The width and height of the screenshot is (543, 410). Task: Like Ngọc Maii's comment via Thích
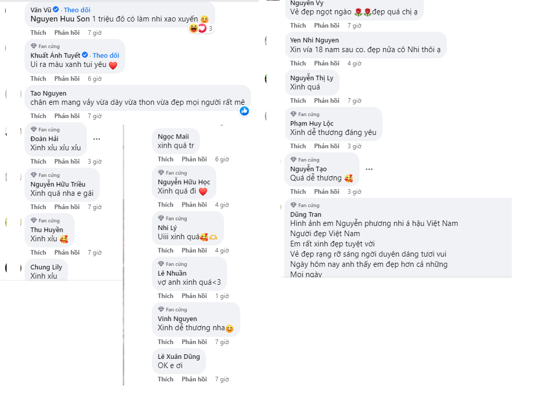[165, 159]
